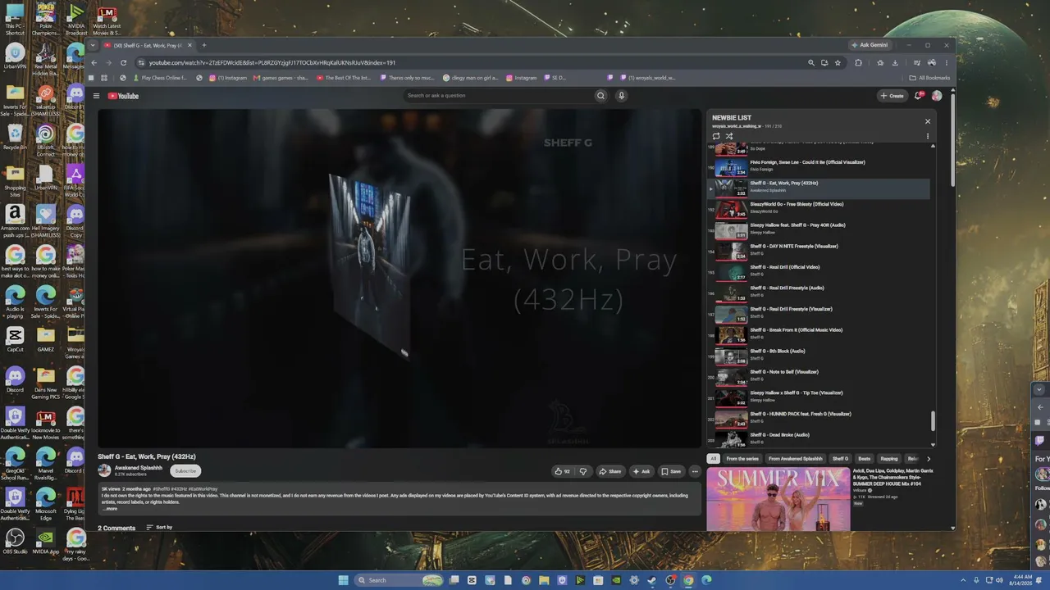Viewport: 1050px width, 590px height.
Task: Open Play Chess Online bookmark
Action: [x=159, y=78]
